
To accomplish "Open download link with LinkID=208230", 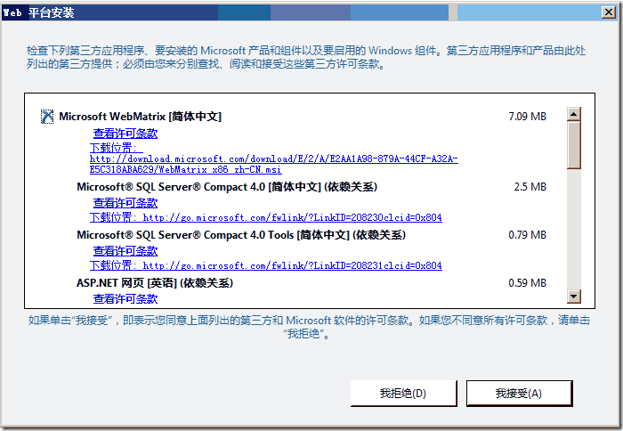I will click(266, 217).
